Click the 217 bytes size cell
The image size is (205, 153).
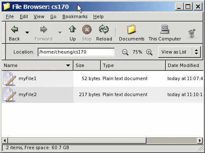click(x=89, y=94)
